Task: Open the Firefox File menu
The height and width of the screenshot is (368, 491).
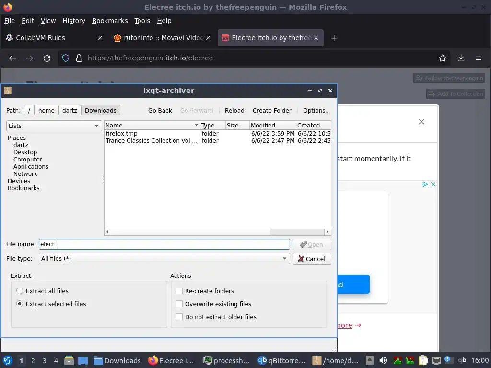Action: (x=10, y=21)
